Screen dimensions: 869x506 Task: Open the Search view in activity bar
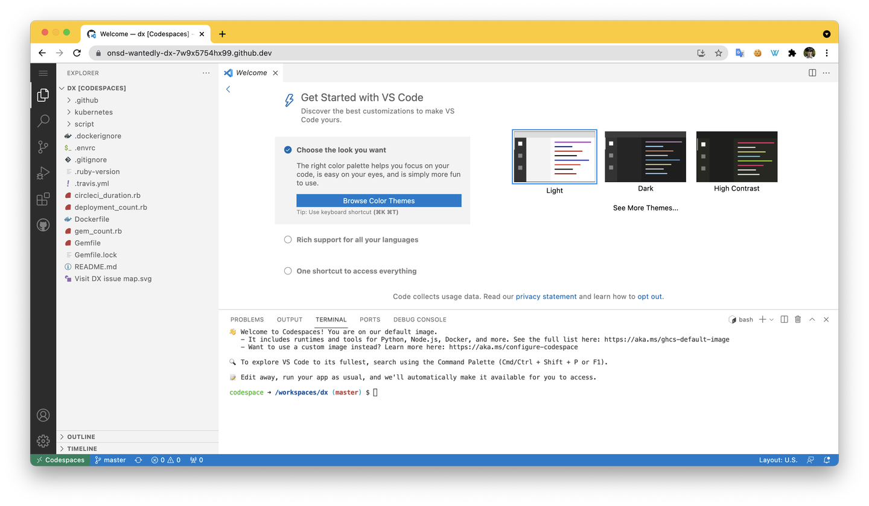click(x=43, y=121)
